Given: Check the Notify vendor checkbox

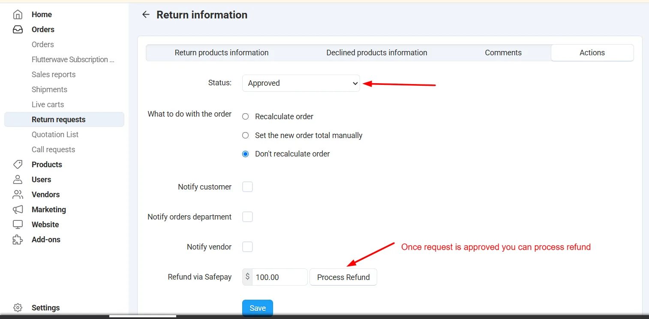Looking at the screenshot, I should [248, 247].
